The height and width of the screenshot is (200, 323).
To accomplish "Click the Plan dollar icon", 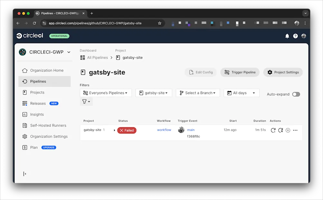I will (25, 148).
